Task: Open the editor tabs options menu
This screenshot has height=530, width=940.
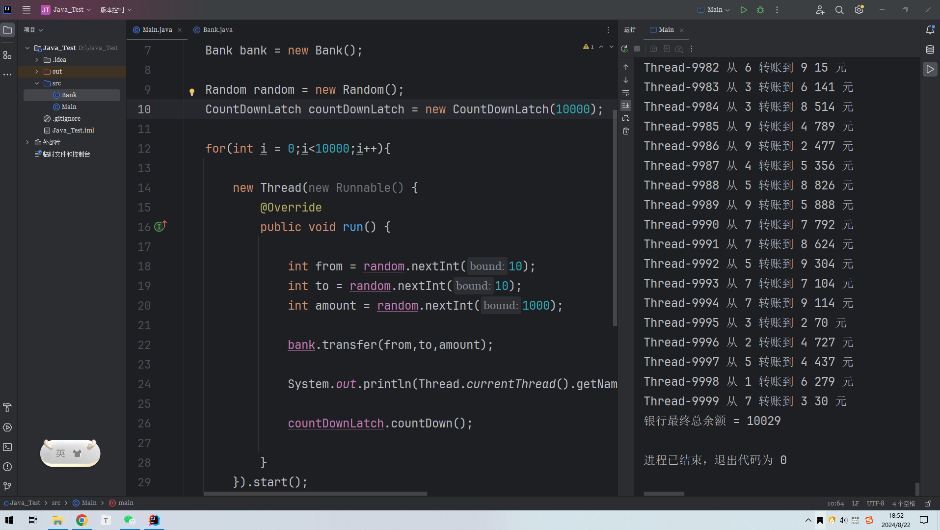Action: (x=608, y=30)
